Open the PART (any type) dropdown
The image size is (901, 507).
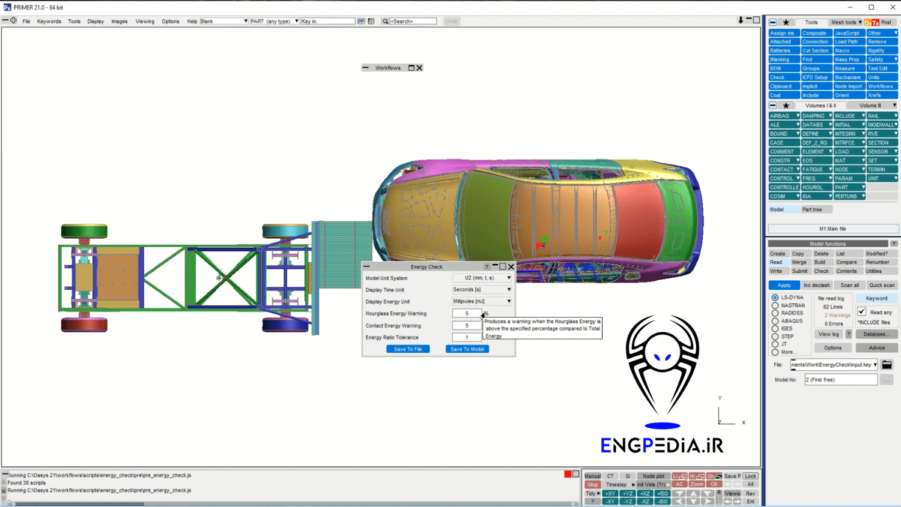coord(275,22)
